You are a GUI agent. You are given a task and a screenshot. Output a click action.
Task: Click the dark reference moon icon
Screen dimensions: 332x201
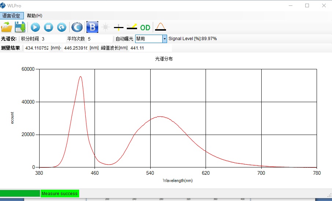(x=77, y=27)
